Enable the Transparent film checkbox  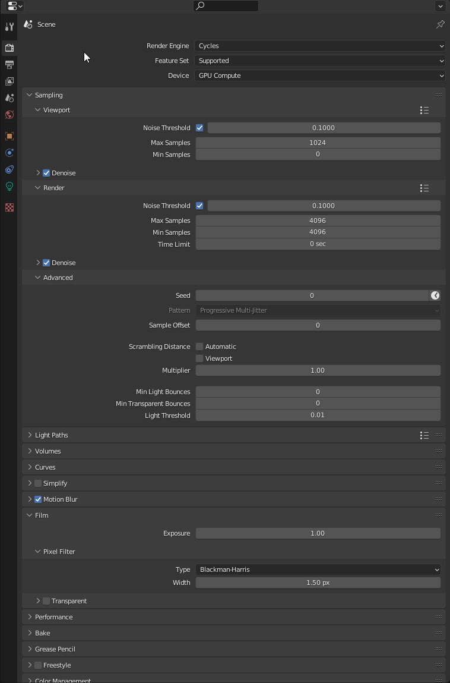click(46, 601)
